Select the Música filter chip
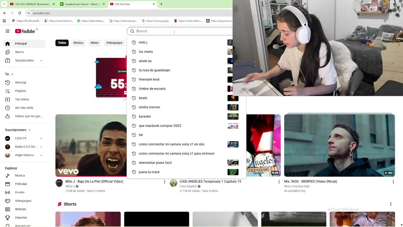Image resolution: width=403 pixels, height=227 pixels. click(78, 43)
